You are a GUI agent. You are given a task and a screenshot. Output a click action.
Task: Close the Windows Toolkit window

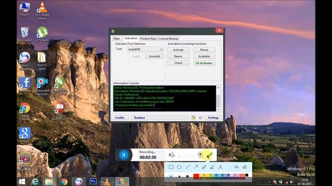[219, 30]
